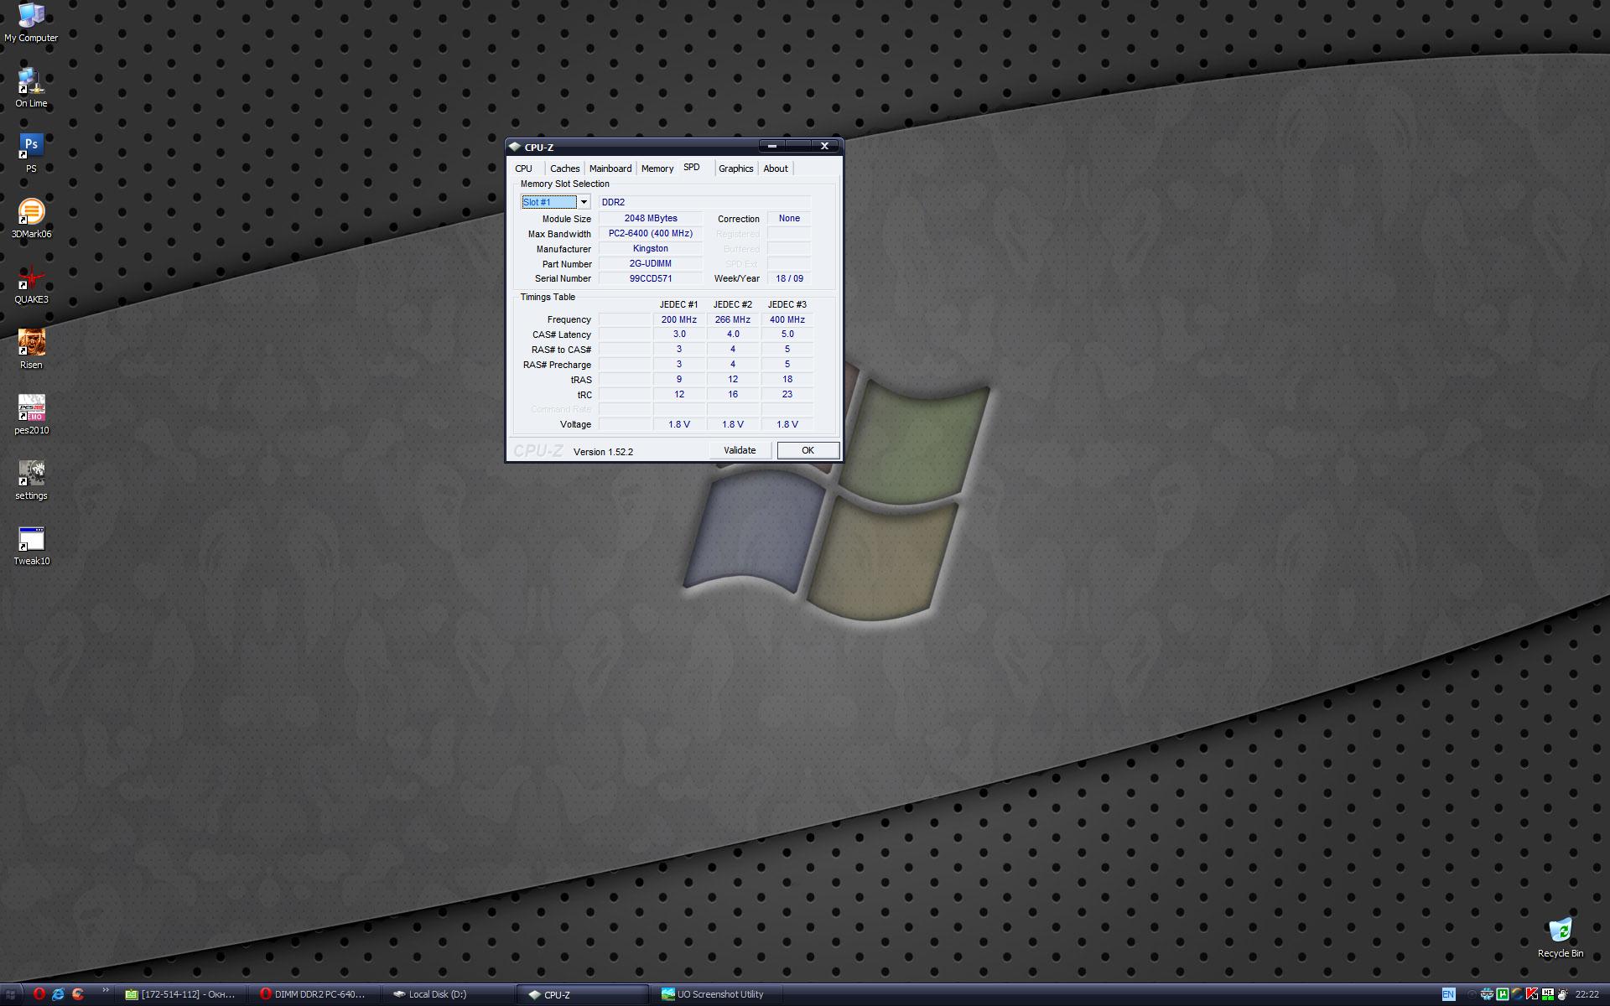Click the JEDEC #3 tRAS value 18
1610x1006 pixels.
coord(787,379)
